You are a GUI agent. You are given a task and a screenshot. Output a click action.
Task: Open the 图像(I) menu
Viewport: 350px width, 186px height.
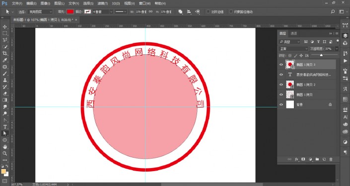click(45, 3)
